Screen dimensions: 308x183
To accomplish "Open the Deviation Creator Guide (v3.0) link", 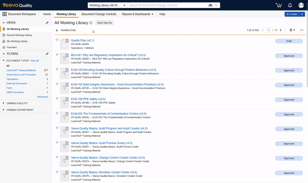I will pyautogui.click(x=104, y=172).
